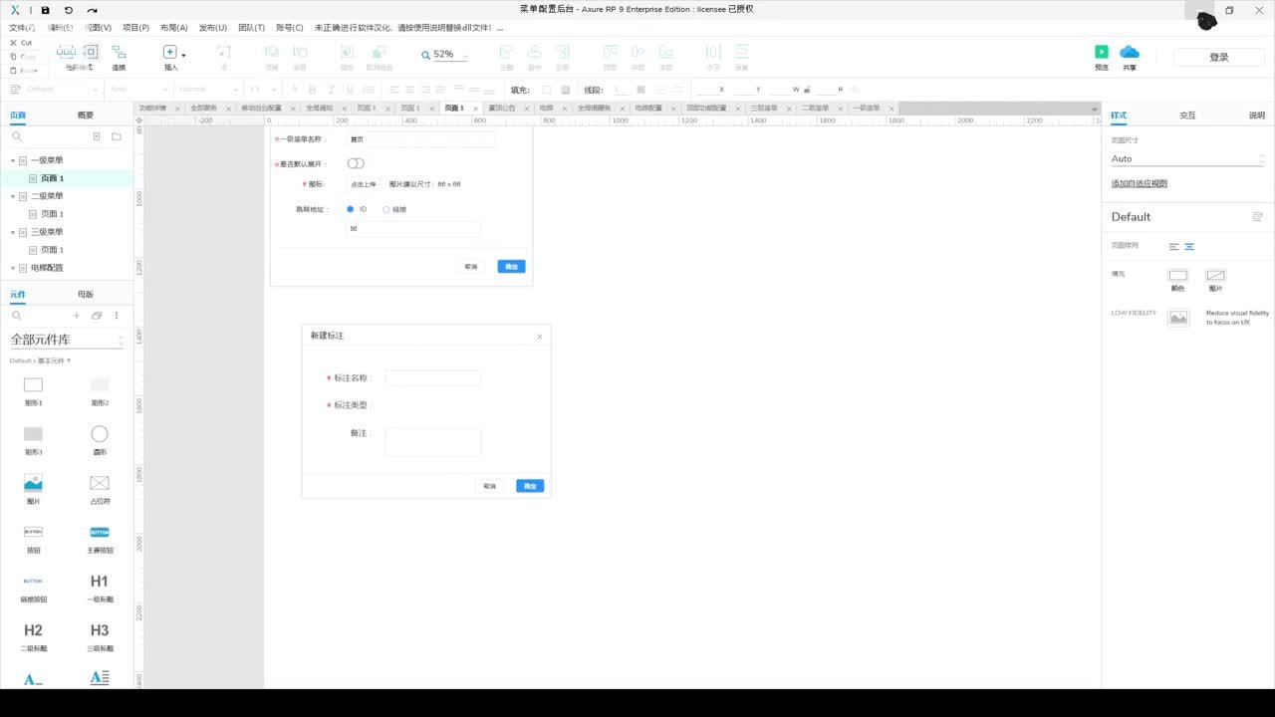Click the add page icon in the Pages panel
The width and height of the screenshot is (1275, 717).
point(97,136)
